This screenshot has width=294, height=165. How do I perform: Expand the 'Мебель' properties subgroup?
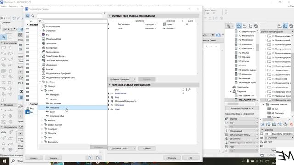42,121
